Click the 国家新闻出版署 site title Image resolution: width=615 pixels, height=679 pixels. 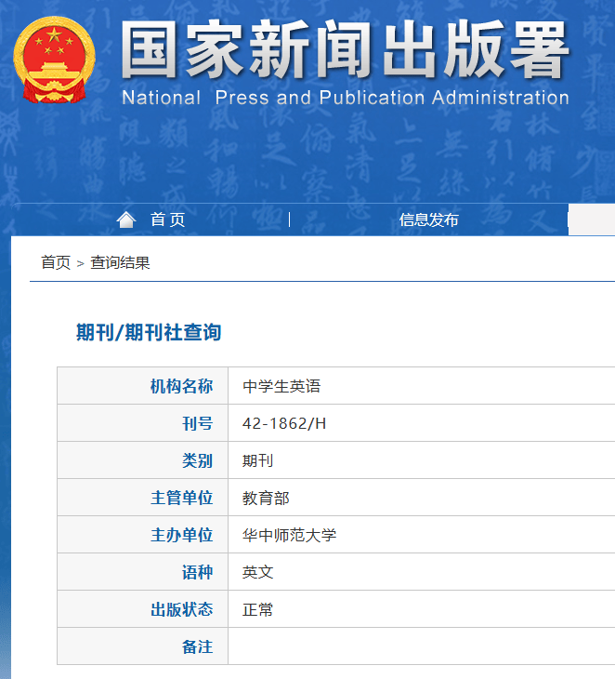coord(345,49)
